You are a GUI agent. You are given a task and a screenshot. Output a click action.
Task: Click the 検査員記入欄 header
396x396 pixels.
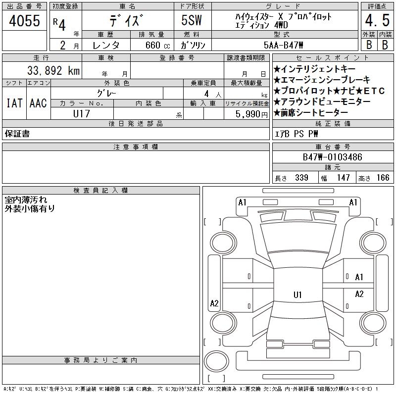click(100, 191)
